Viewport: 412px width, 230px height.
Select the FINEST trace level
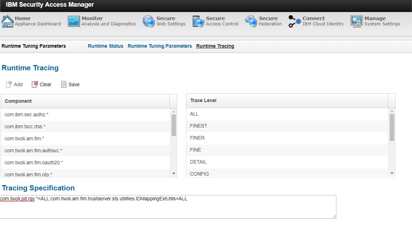(198, 126)
